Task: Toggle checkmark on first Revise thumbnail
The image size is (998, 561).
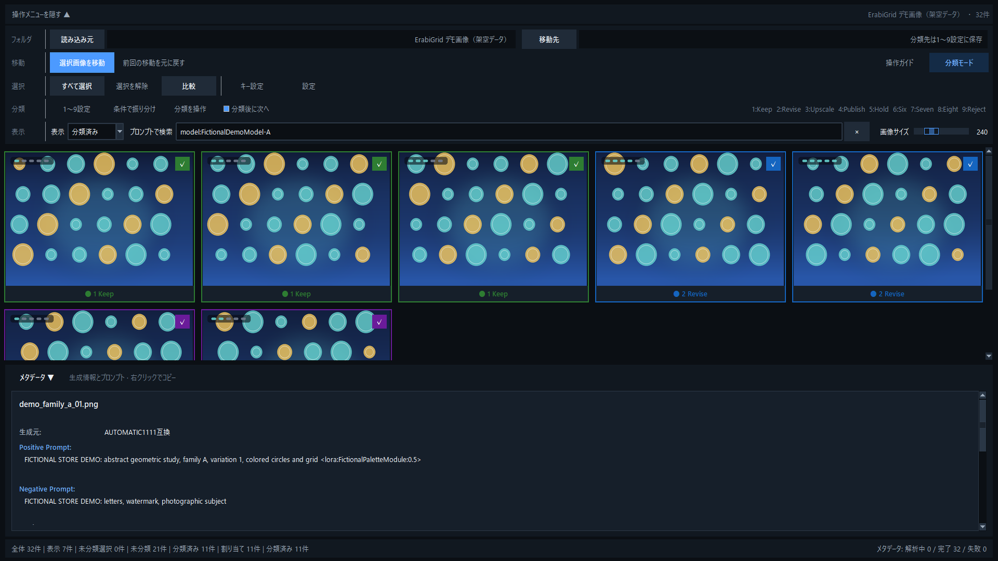Action: click(x=773, y=164)
